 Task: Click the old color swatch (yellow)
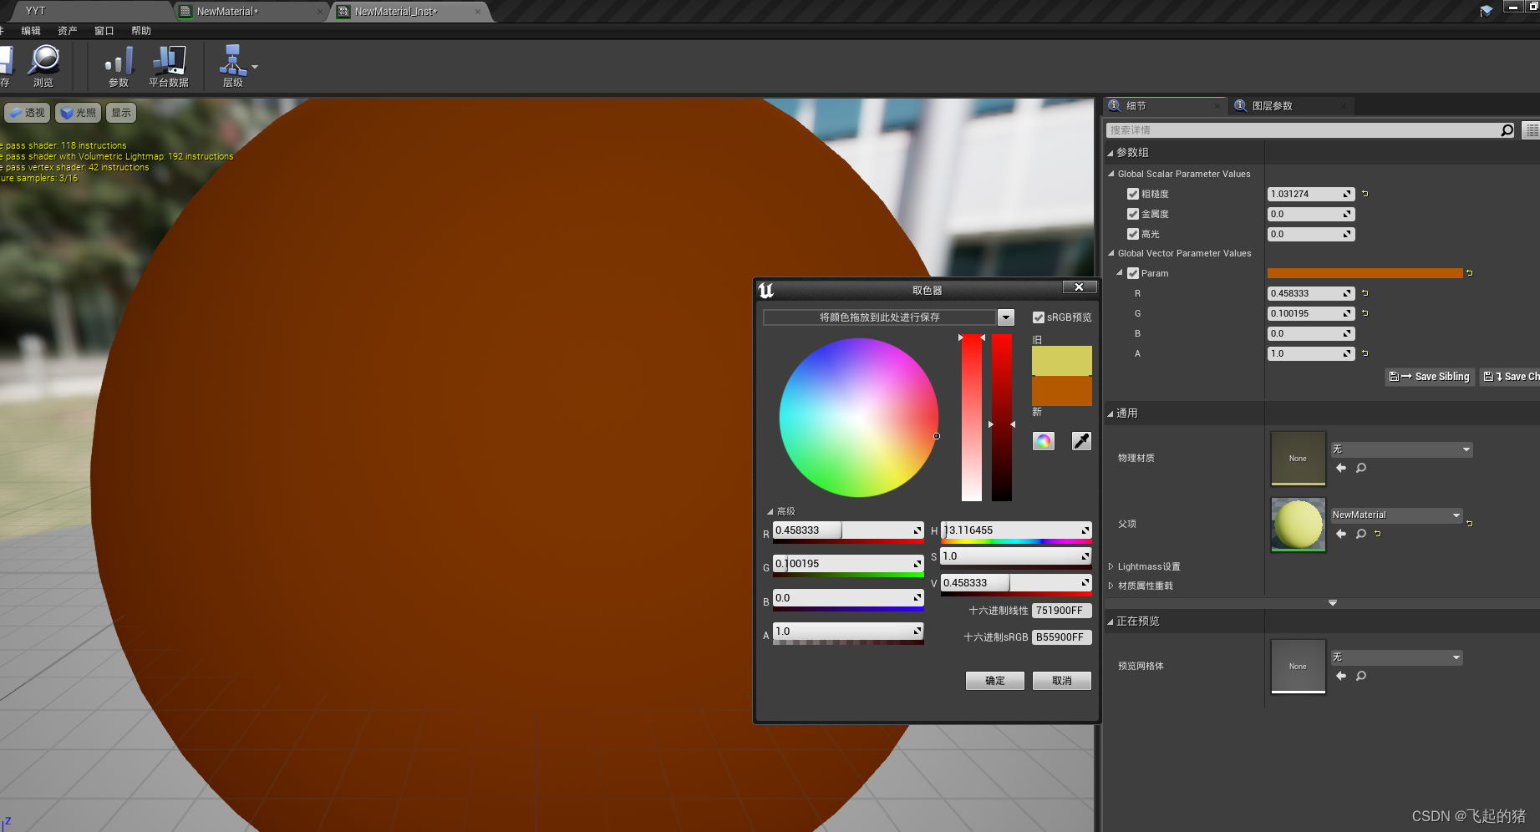(x=1062, y=361)
